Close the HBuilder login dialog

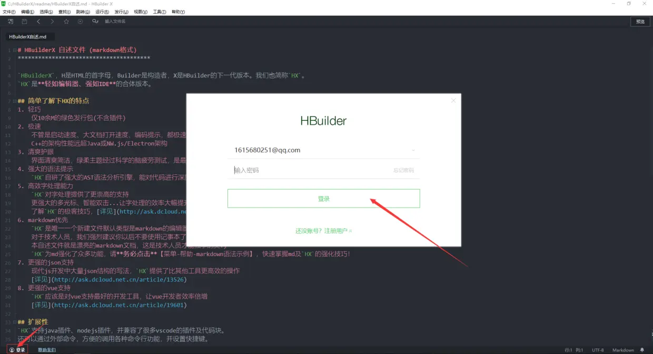[x=453, y=101]
